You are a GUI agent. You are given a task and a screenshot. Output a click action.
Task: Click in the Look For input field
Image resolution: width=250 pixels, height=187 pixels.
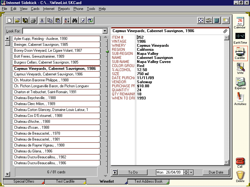[62, 31]
